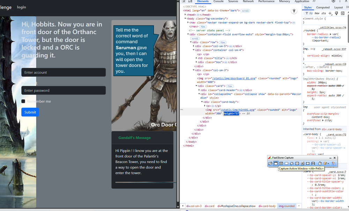Click the login link in navbar

pyautogui.click(x=21, y=7)
